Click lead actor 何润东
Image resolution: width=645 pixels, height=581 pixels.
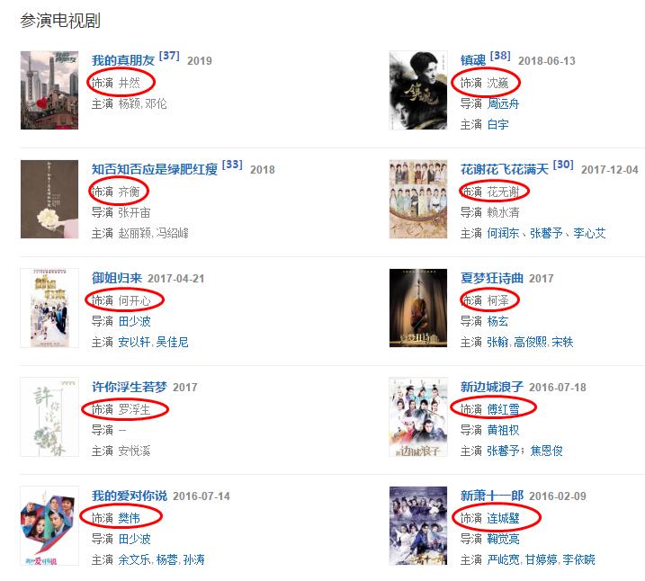(x=503, y=233)
